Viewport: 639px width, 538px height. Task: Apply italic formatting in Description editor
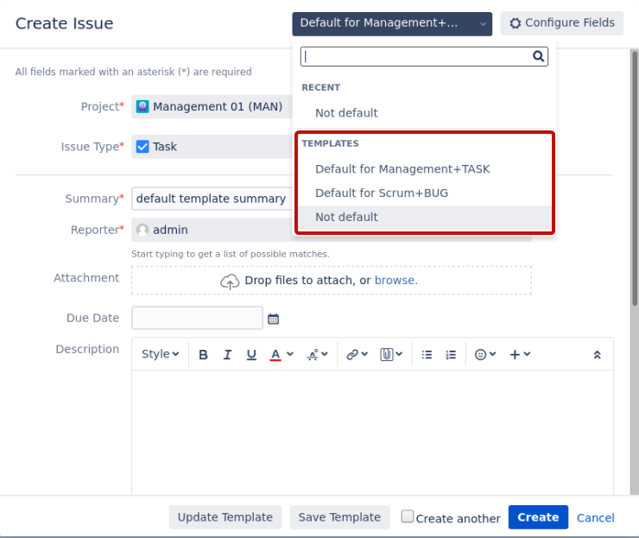[227, 354]
